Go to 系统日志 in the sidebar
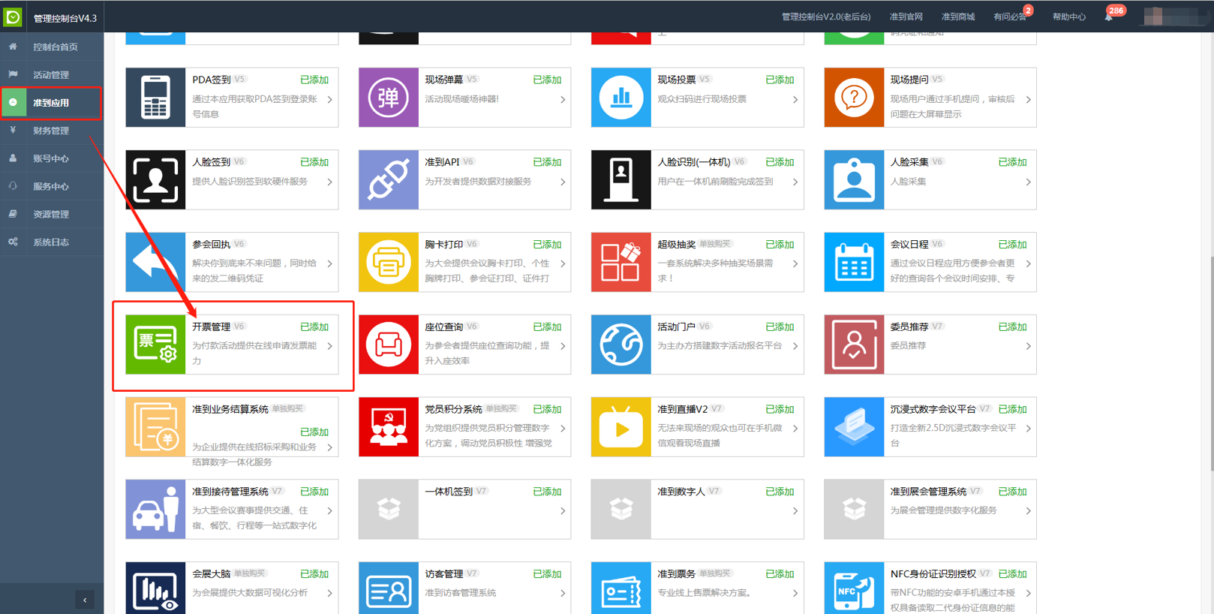 point(51,242)
